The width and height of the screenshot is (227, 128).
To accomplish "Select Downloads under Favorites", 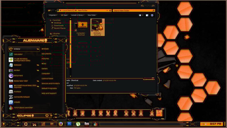I will (59, 26).
